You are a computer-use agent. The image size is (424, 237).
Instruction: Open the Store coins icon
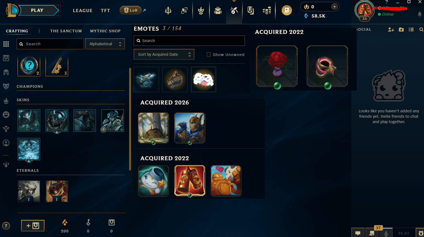click(267, 11)
